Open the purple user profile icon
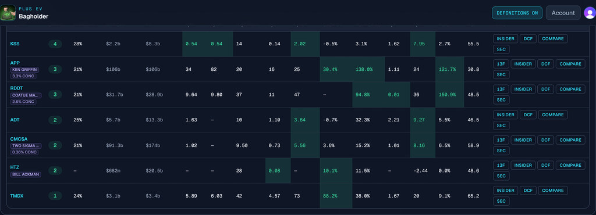The height and width of the screenshot is (215, 596). [x=590, y=13]
